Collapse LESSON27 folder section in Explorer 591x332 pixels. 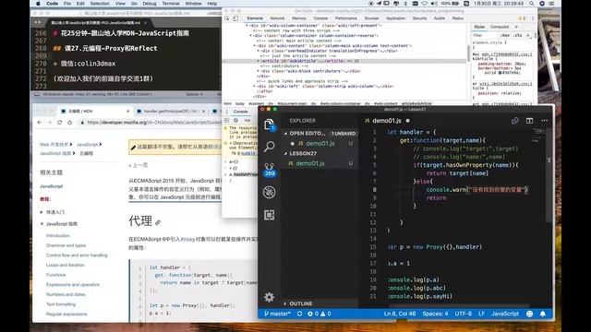coord(285,154)
